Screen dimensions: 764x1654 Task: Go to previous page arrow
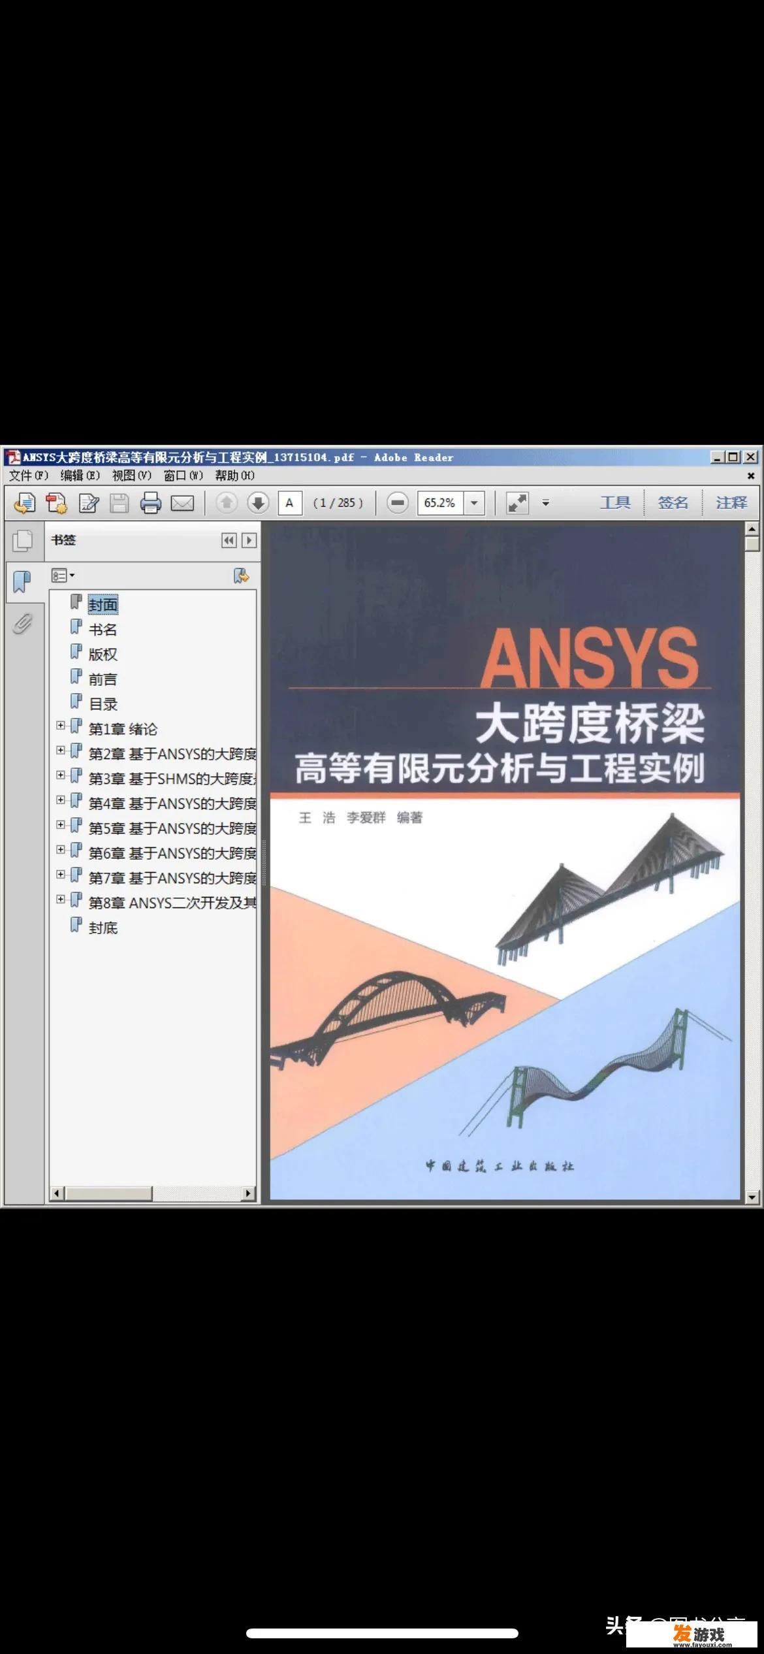pos(227,502)
